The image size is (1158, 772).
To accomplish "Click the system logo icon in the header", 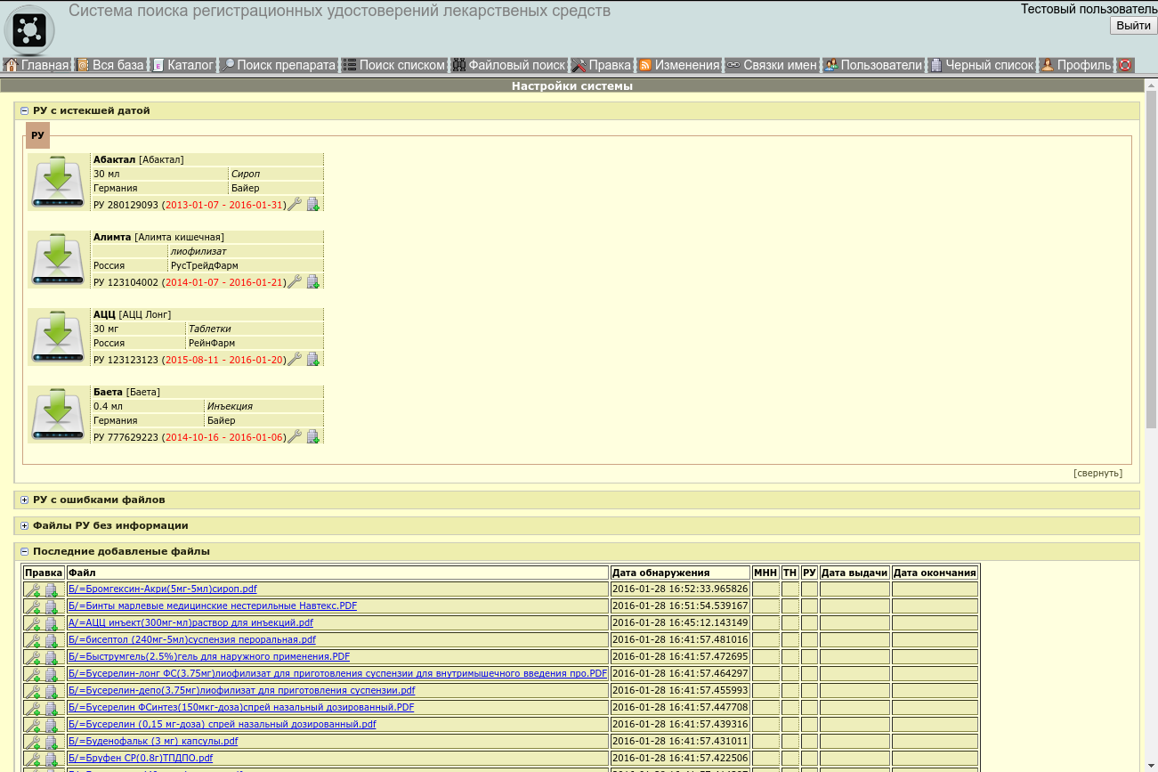I will coord(29,29).
